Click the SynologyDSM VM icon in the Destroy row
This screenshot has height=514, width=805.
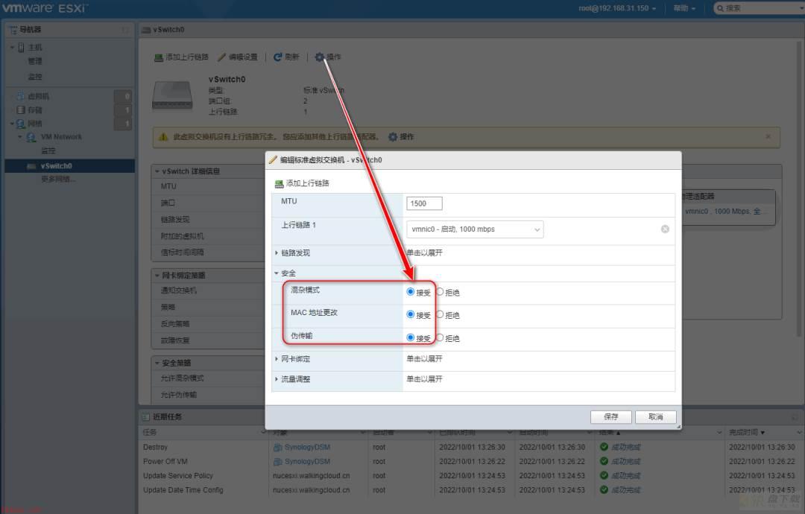[278, 447]
